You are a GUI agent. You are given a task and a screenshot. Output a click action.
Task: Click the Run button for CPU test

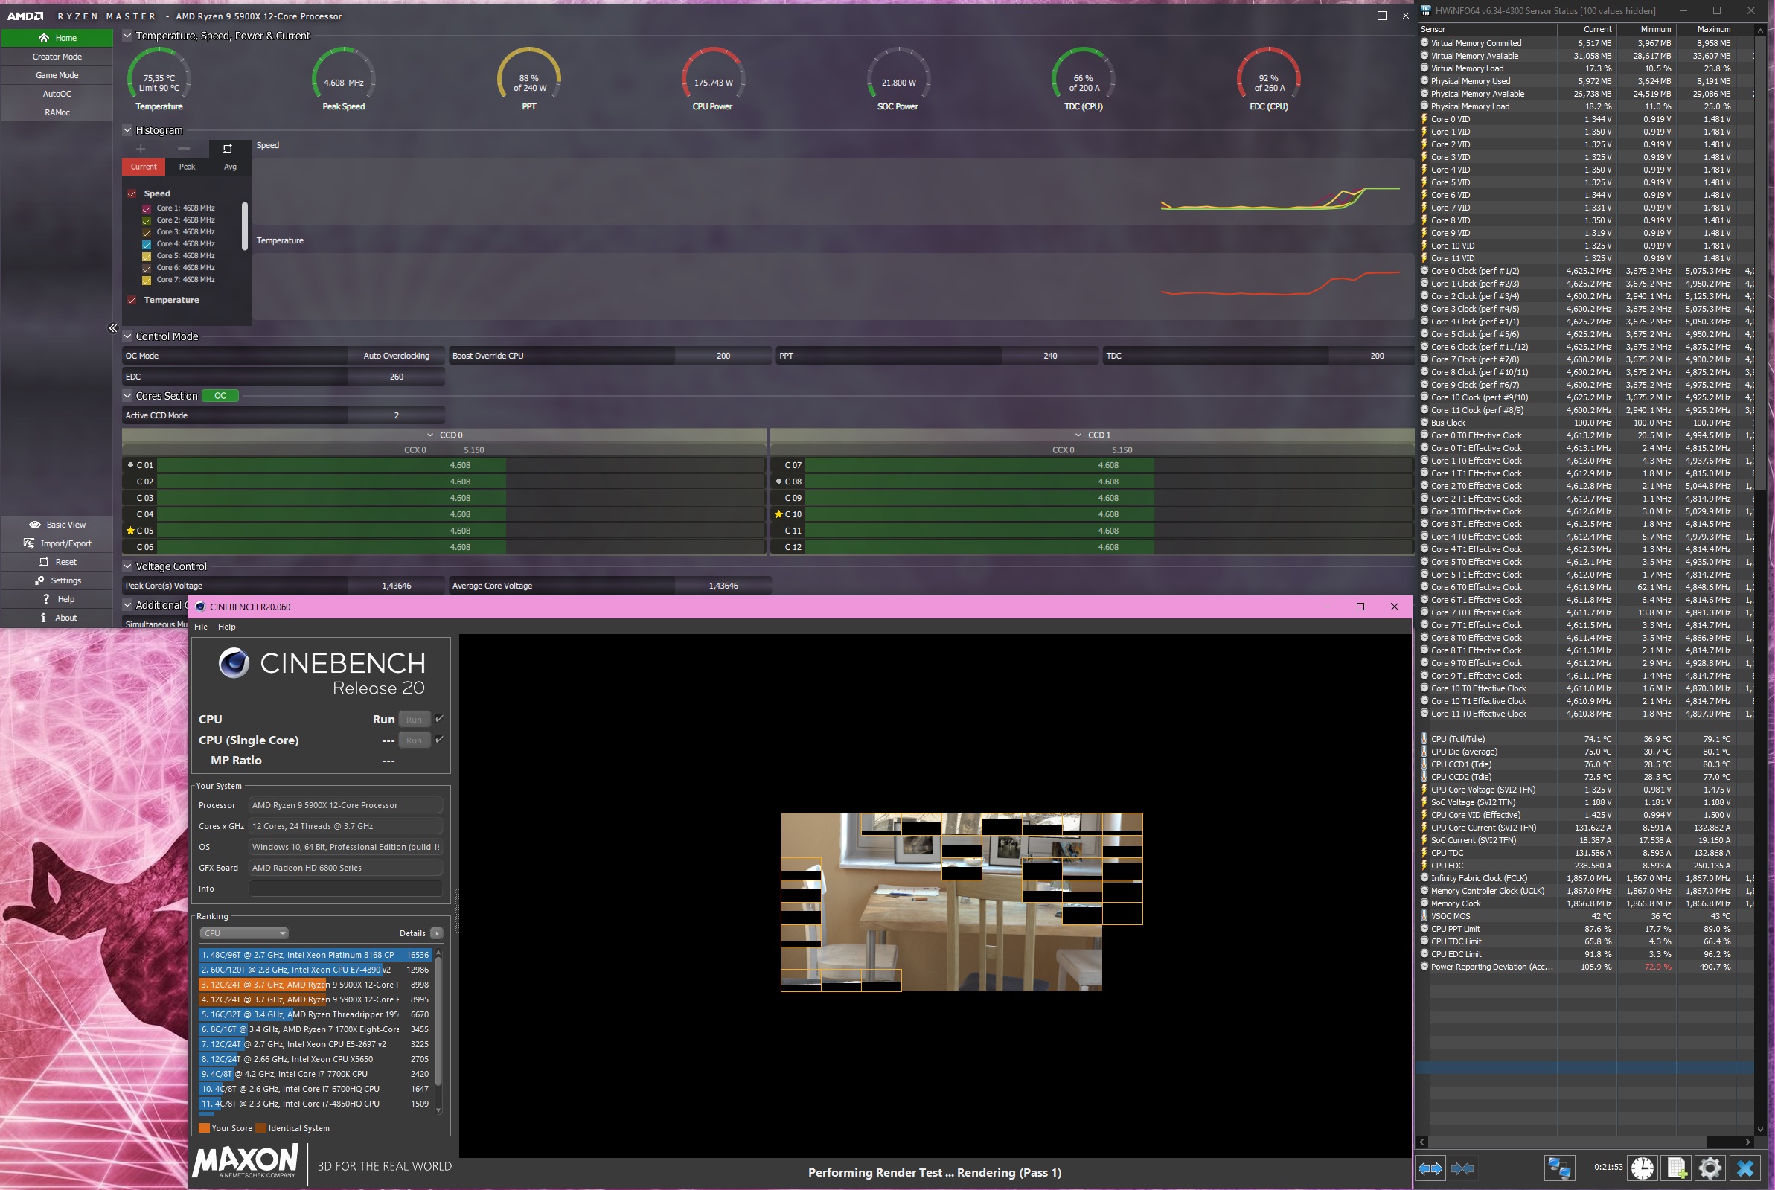click(x=415, y=720)
